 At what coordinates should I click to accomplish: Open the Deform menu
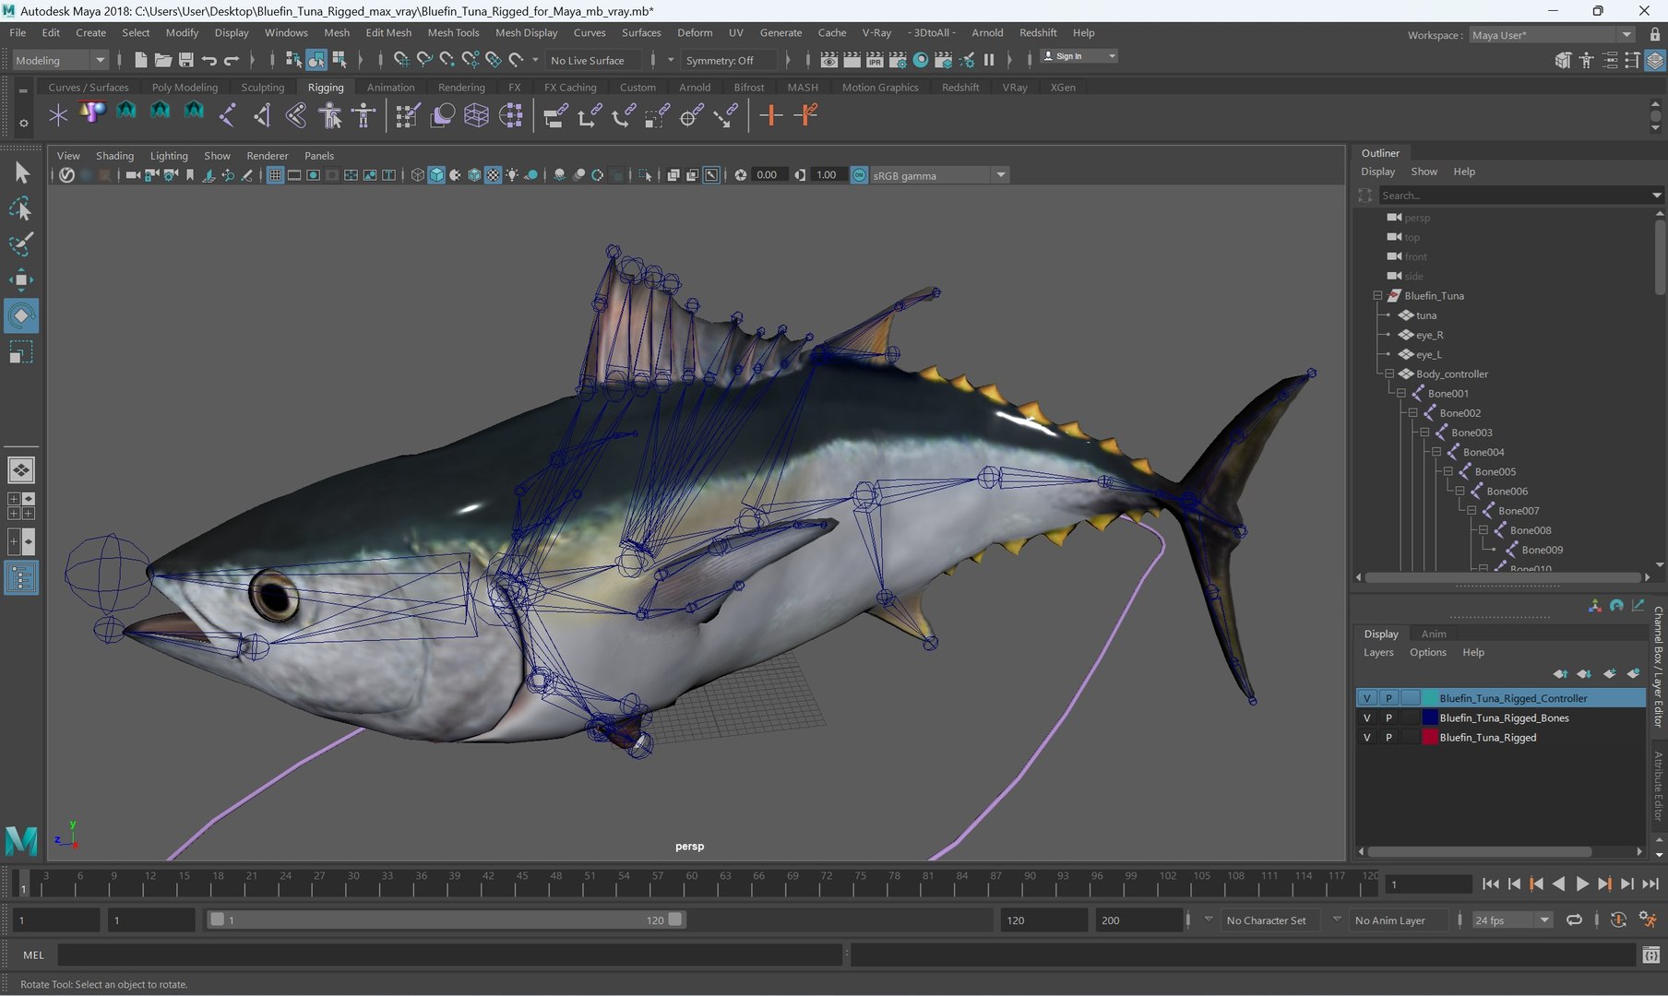(x=695, y=32)
